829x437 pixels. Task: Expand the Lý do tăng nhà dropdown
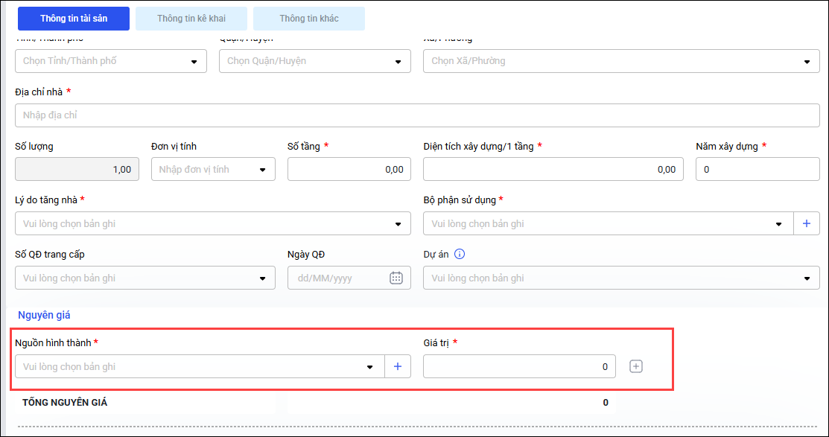pos(398,223)
